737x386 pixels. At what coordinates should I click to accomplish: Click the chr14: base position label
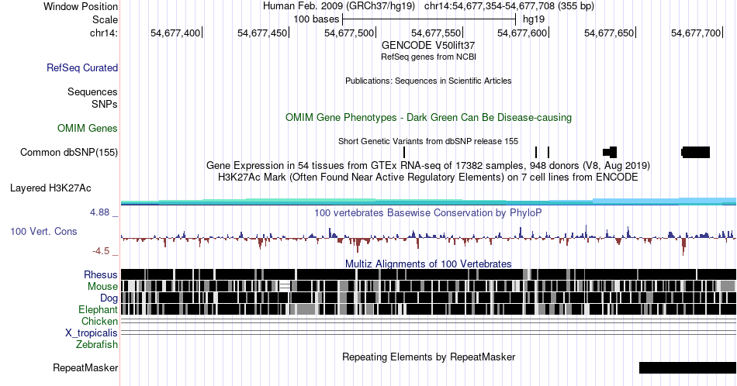pyautogui.click(x=104, y=33)
